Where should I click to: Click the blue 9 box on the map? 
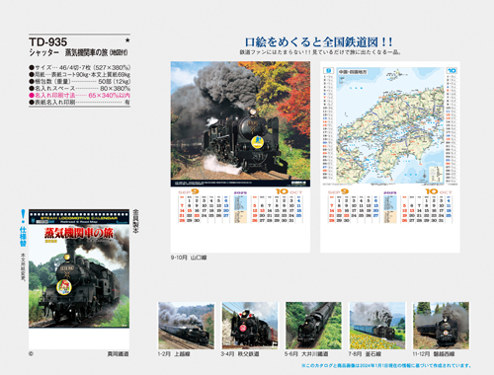click(328, 71)
